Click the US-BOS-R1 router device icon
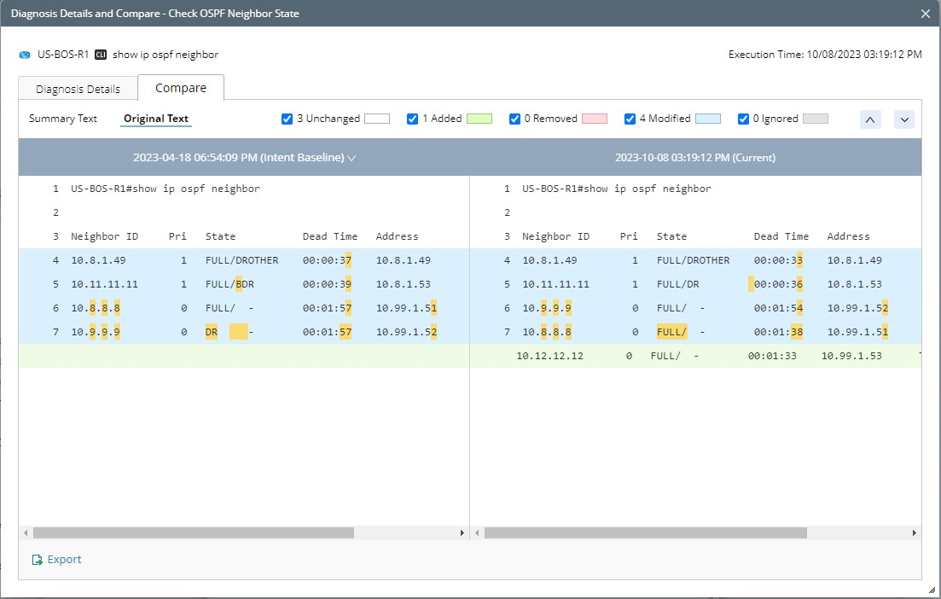 25,55
